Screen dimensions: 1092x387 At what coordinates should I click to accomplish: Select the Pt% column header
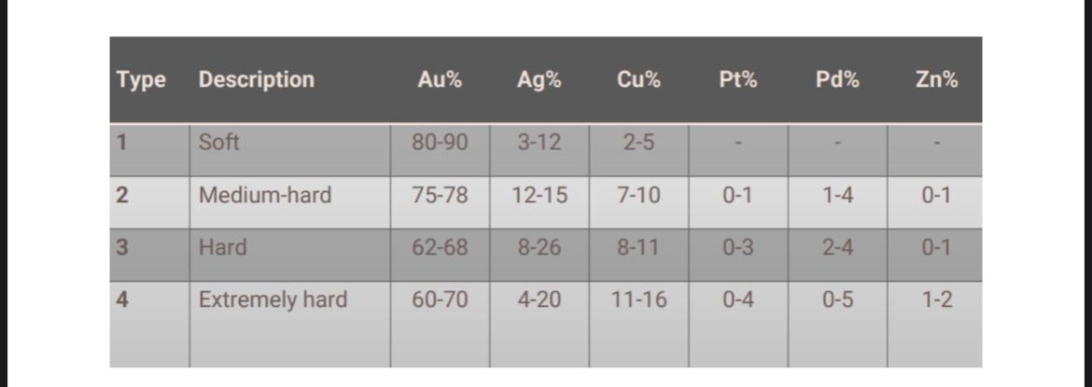tap(738, 79)
